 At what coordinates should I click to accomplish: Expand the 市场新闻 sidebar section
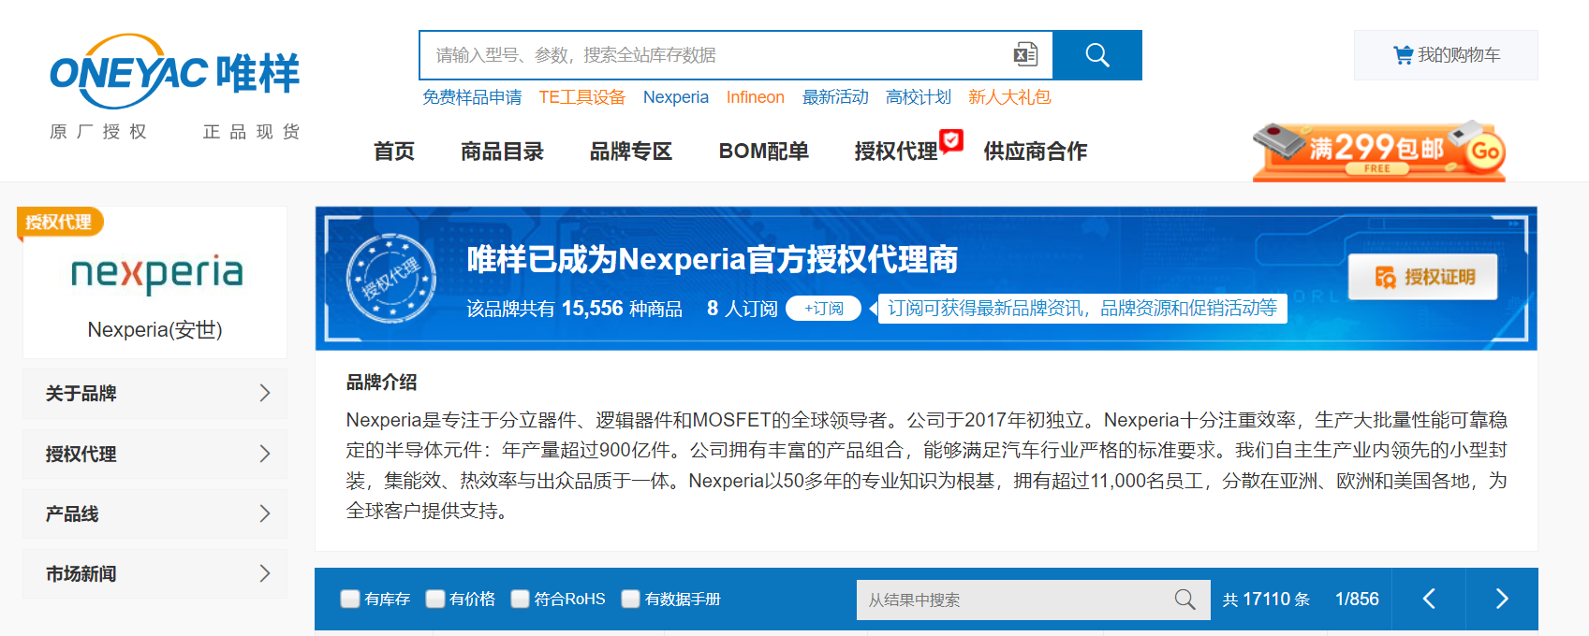[154, 573]
